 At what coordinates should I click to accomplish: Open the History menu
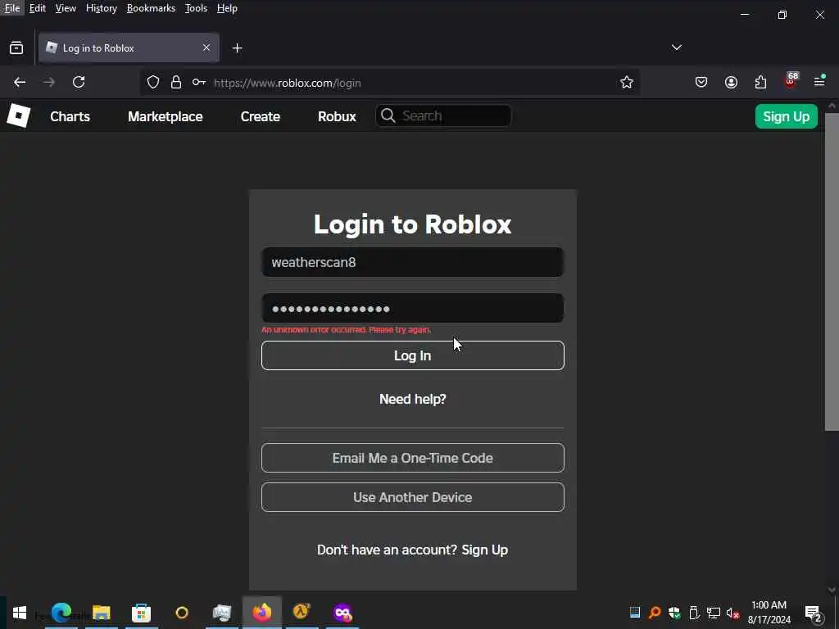pos(102,8)
